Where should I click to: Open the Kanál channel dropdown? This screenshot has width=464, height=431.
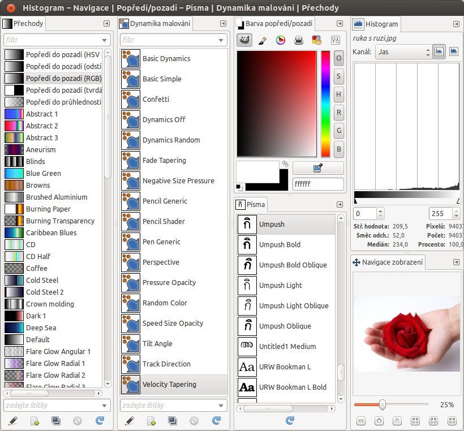403,51
